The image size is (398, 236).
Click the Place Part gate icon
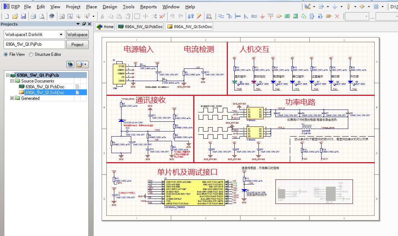pos(279,17)
